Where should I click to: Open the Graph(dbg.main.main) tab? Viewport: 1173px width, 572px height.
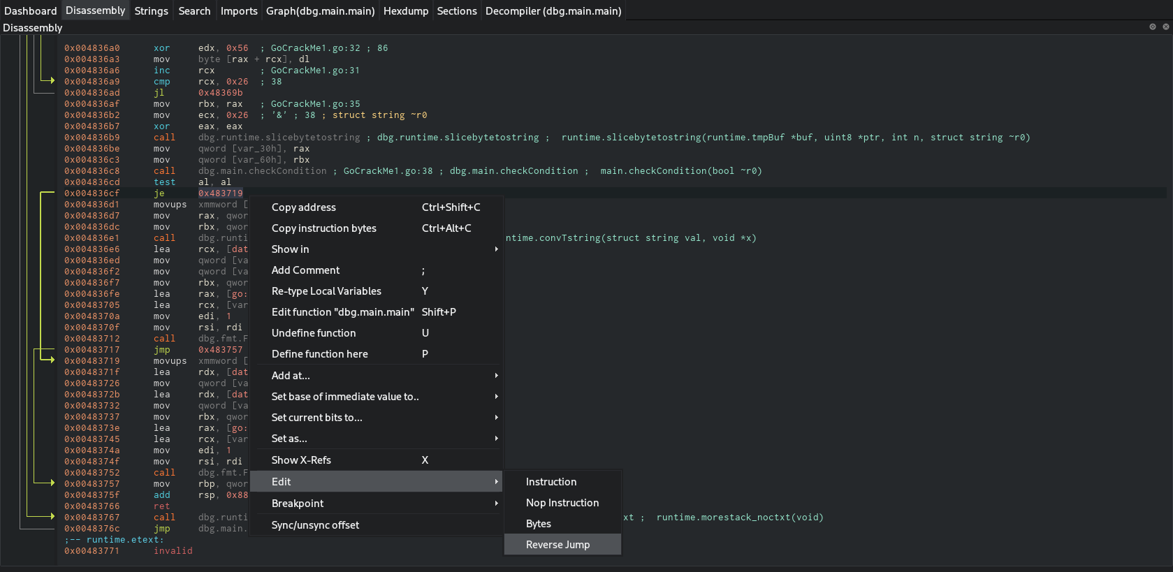320,11
